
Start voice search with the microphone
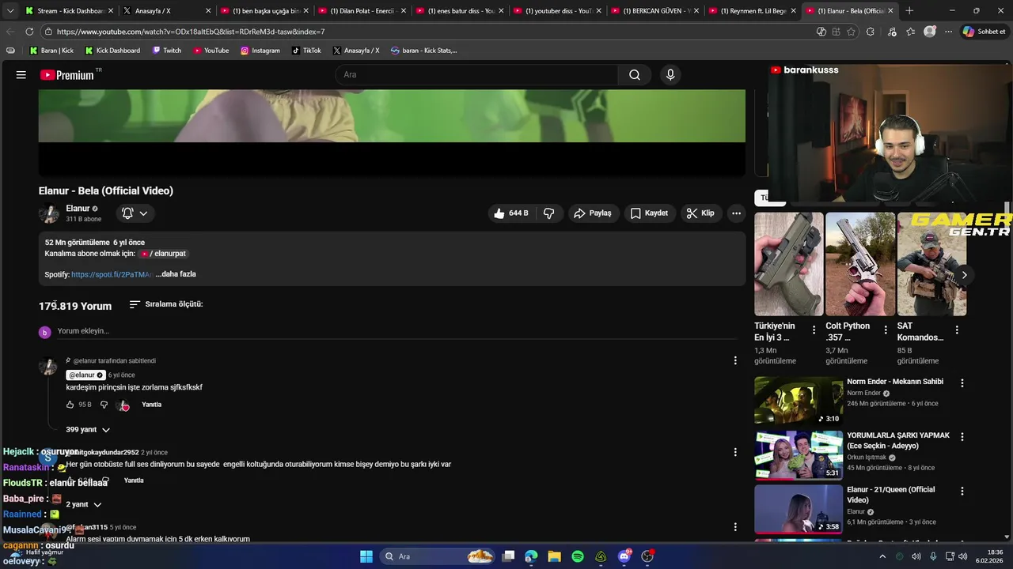tap(670, 75)
